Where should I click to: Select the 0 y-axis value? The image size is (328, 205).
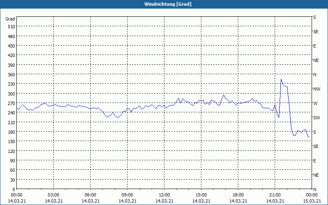pos(14,189)
